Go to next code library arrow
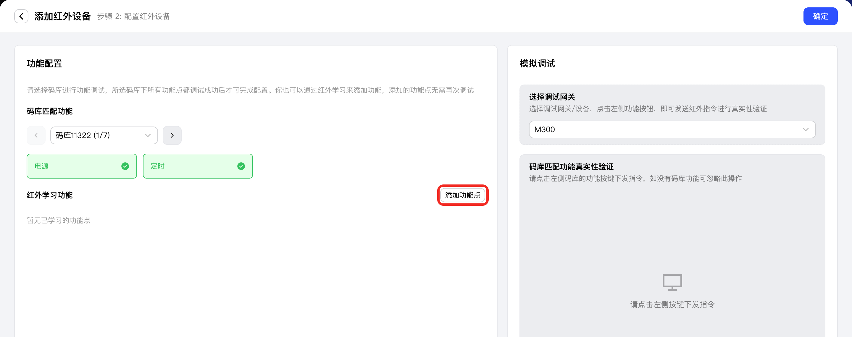The height and width of the screenshot is (337, 852). tap(172, 135)
